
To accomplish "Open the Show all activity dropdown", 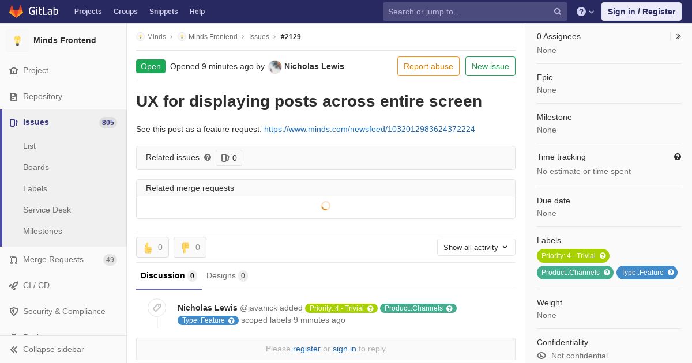I will point(476,247).
